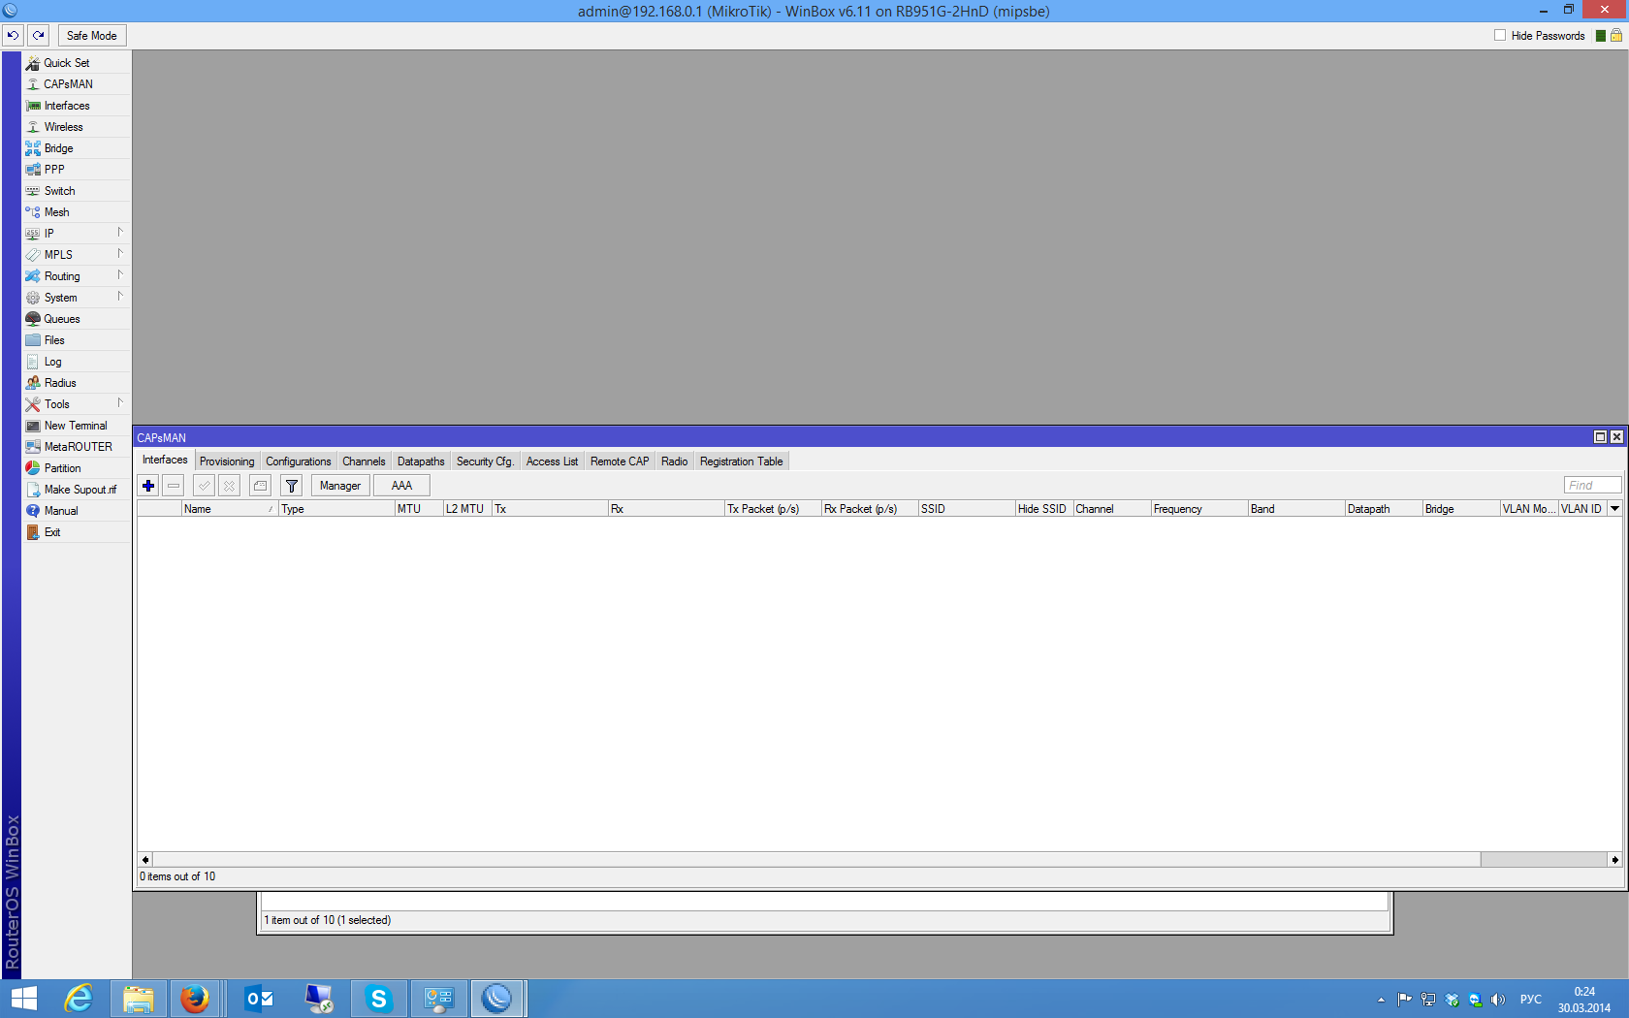Open CAPsMAN from the sidebar
The image size is (1629, 1018).
click(x=77, y=84)
